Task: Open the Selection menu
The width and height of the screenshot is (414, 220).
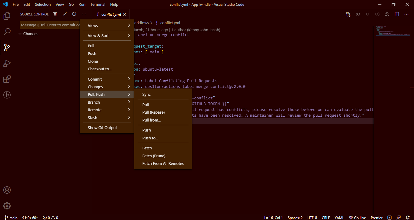Action: point(43,5)
